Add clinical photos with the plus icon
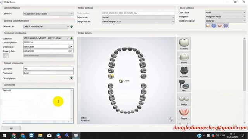Viewport: 248px width, 139px height. click(71, 78)
